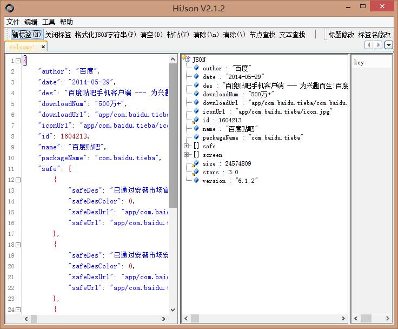Screen dimensions: 398x329
Task: Click the iconUrl node icon in tree
Action: tap(196, 111)
